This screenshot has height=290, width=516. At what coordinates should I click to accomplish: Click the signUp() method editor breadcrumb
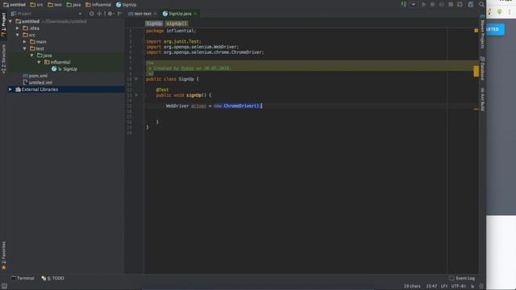177,23
